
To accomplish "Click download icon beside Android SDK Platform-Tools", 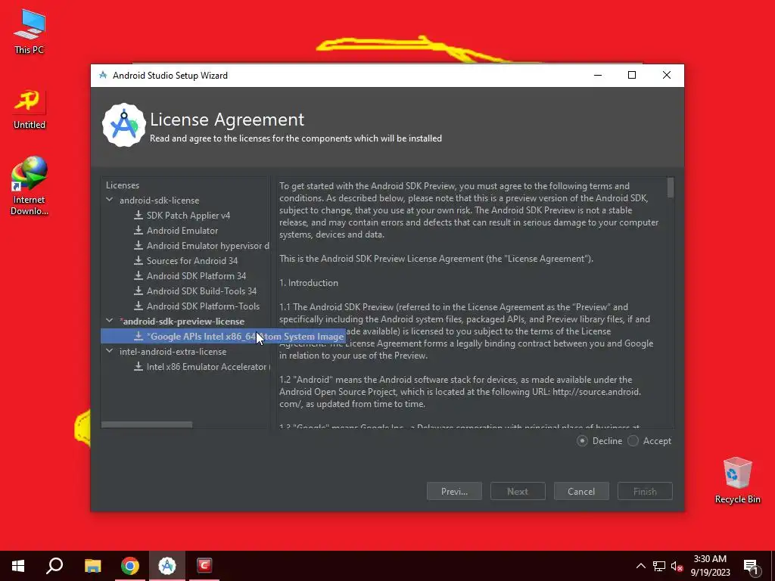I will click(139, 306).
